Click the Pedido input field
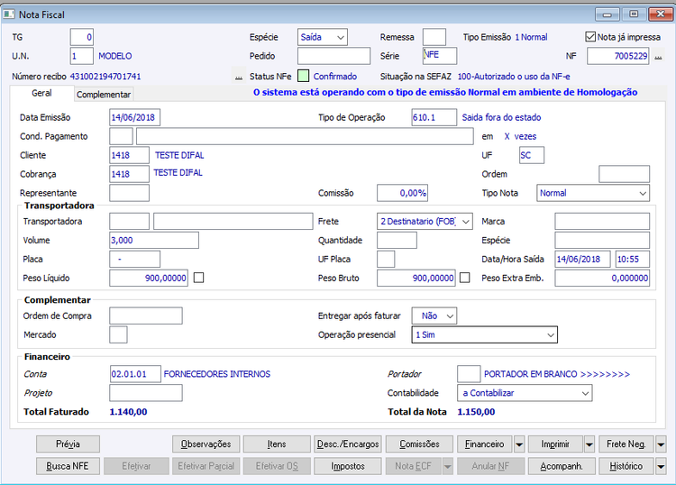Viewport: 676px width, 485px height. pyautogui.click(x=333, y=56)
